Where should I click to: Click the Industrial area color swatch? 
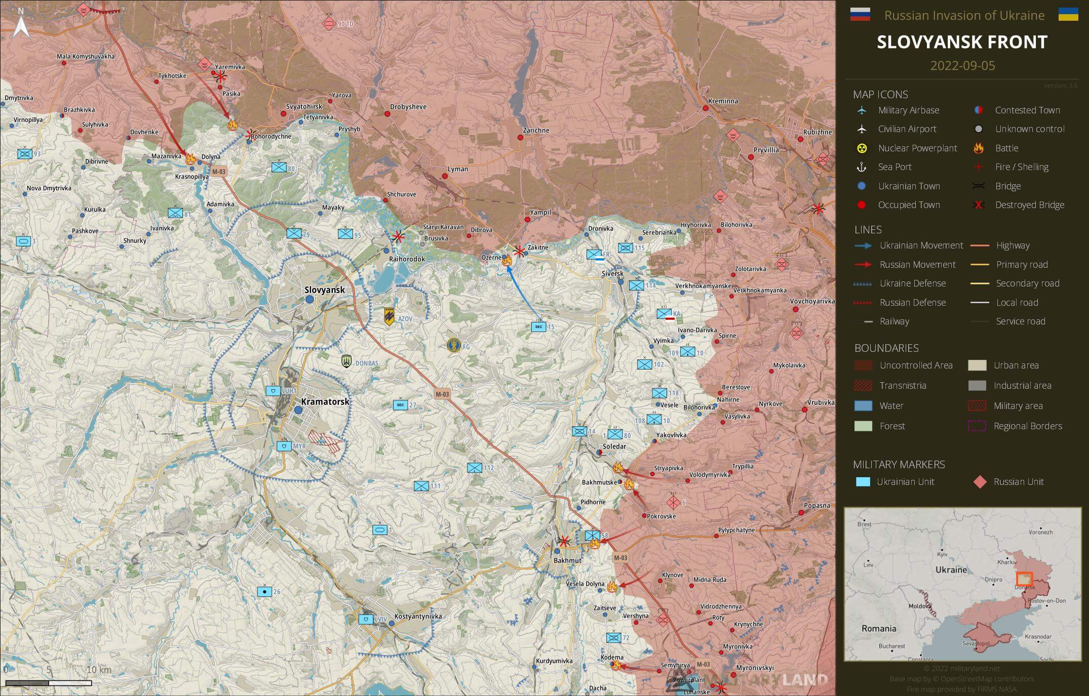coord(977,386)
